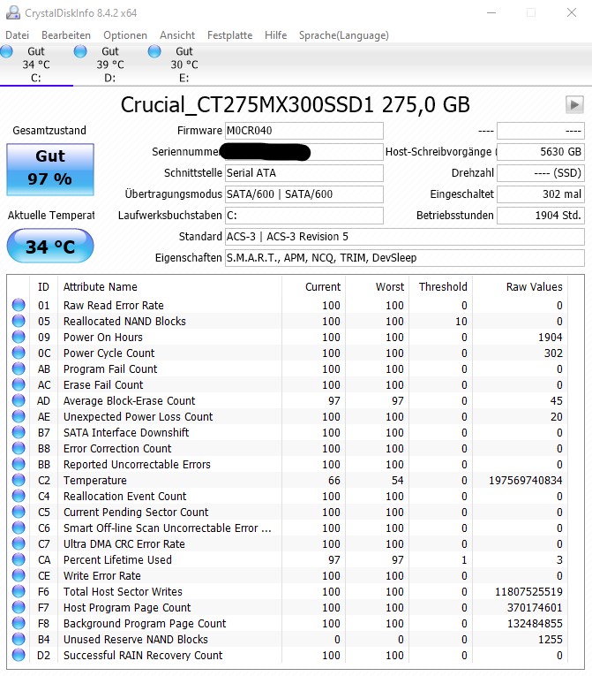Click the status icon of Error Correction Count
This screenshot has height=676, width=592.
click(19, 448)
